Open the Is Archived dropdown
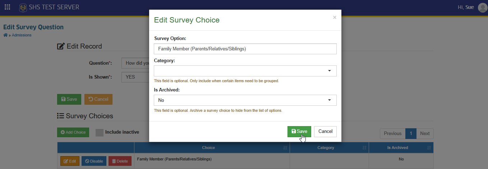The width and height of the screenshot is (488, 169). click(245, 100)
